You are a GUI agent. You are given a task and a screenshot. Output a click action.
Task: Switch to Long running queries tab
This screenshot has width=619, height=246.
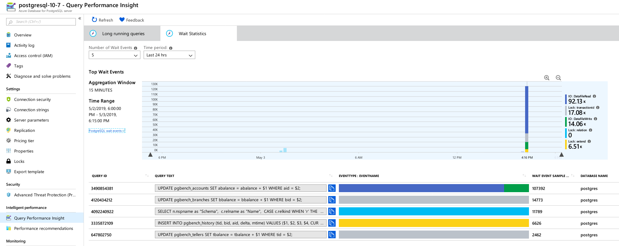coord(122,34)
